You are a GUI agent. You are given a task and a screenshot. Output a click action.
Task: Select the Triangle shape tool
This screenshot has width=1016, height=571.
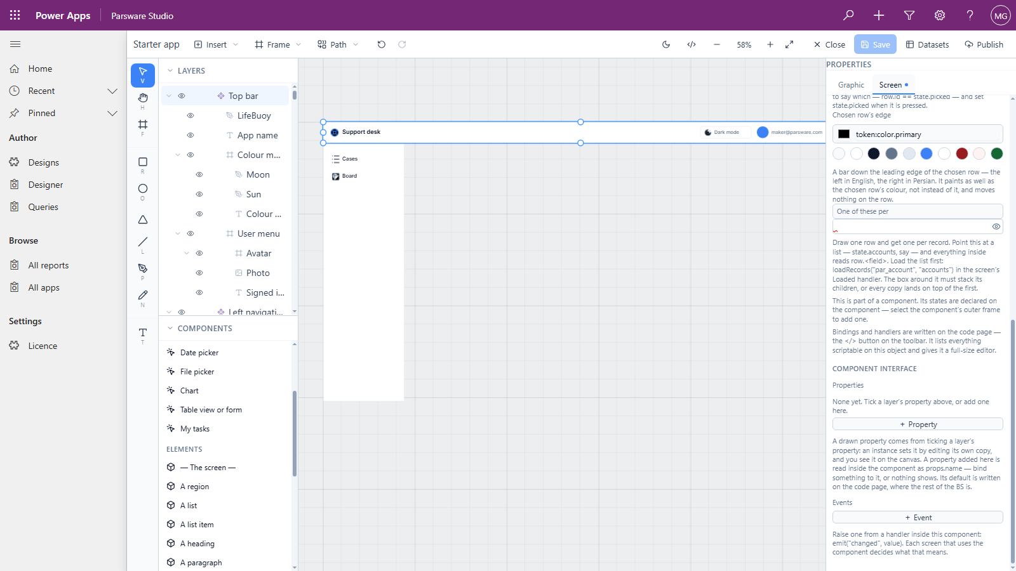pos(143,220)
